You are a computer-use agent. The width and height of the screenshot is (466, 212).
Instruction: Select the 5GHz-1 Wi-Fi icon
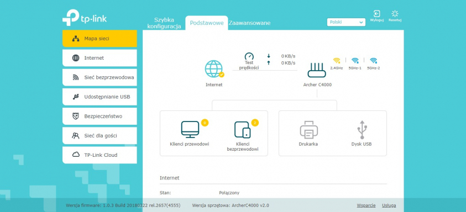(x=355, y=61)
